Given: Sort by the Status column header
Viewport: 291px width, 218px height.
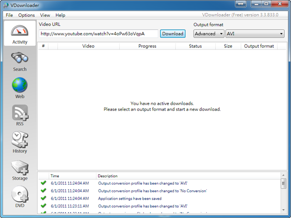Looking at the screenshot, I should pyautogui.click(x=195, y=46).
